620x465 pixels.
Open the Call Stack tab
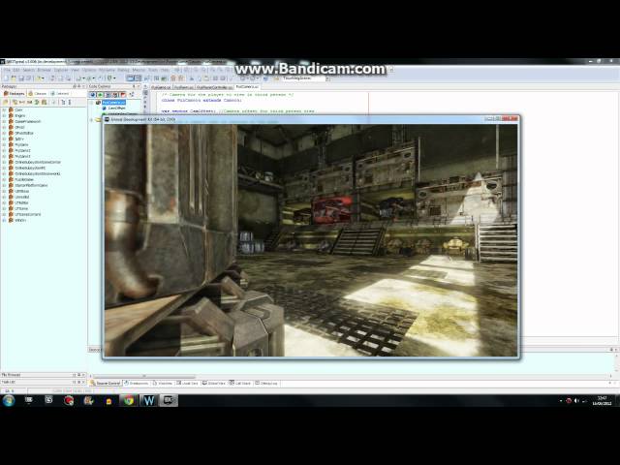[240, 384]
